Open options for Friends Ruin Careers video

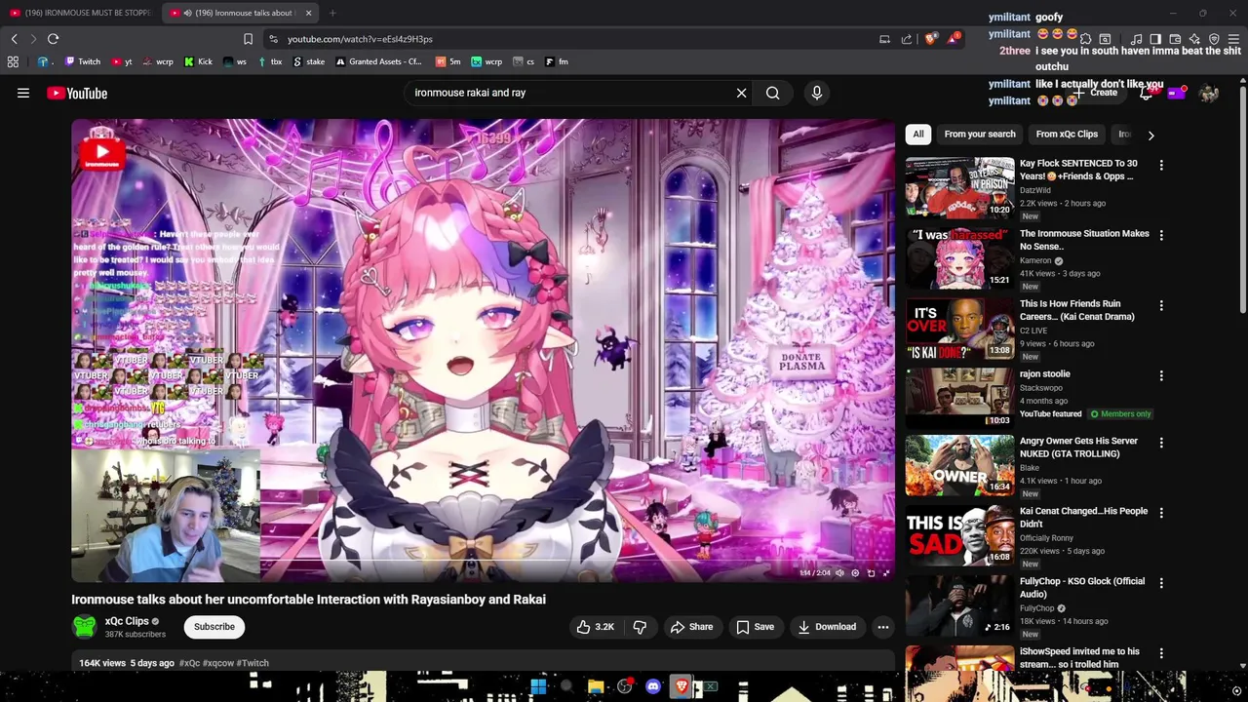tap(1161, 306)
